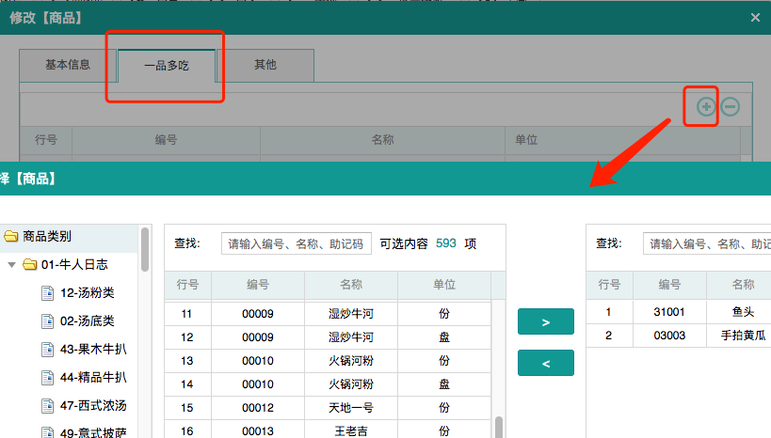Select the 其他 tab
771x438 pixels.
click(265, 65)
